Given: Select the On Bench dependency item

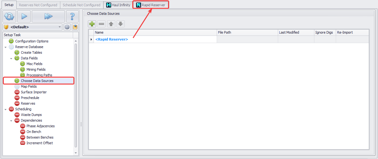Looking at the screenshot, I should click(34, 132).
